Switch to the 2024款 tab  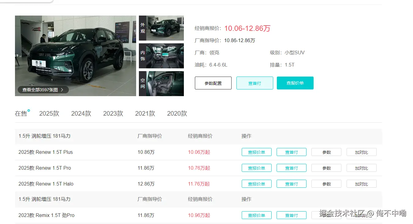[81, 114]
